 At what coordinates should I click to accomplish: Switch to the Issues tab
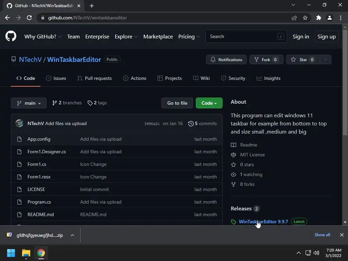tap(56, 78)
